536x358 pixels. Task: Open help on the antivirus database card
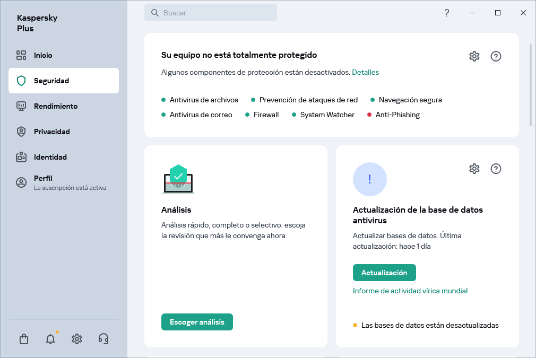496,169
